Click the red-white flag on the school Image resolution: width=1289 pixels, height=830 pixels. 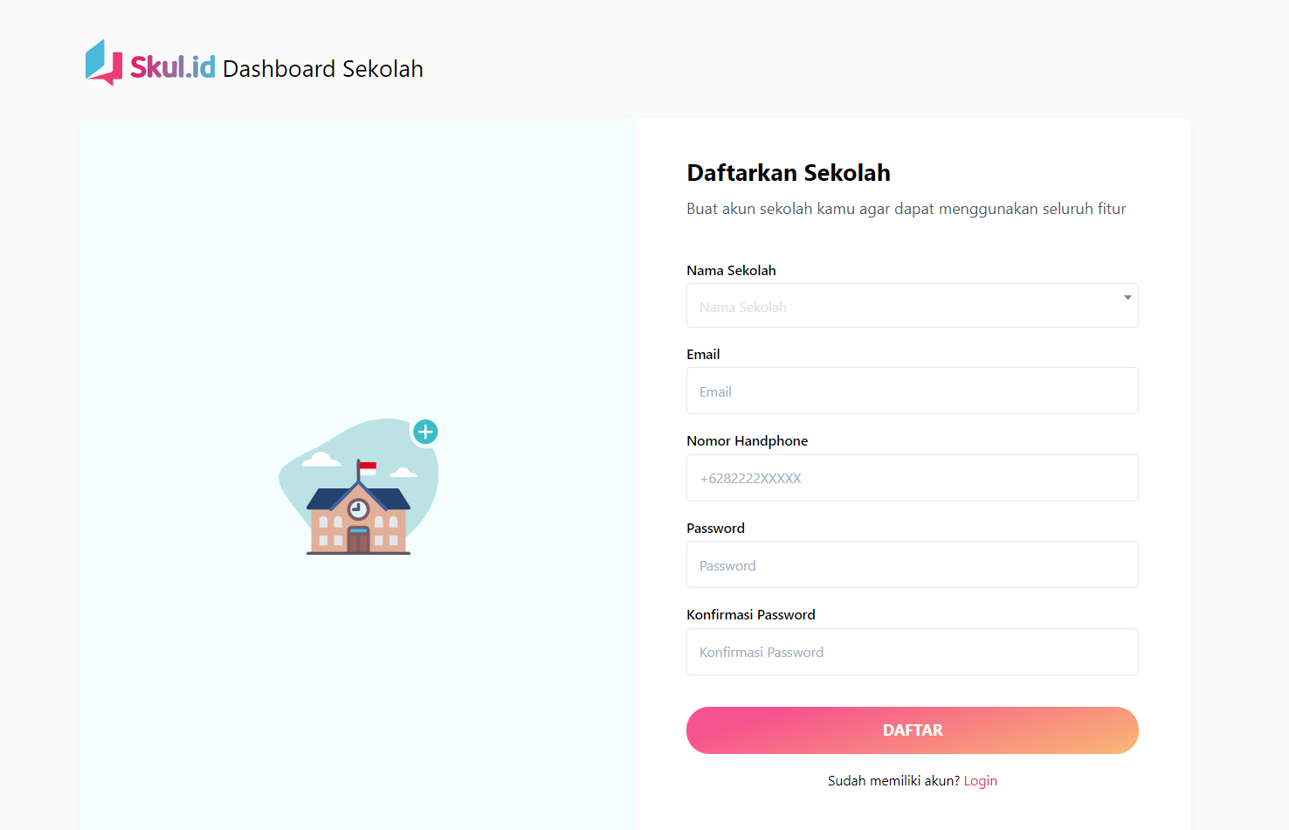click(368, 469)
